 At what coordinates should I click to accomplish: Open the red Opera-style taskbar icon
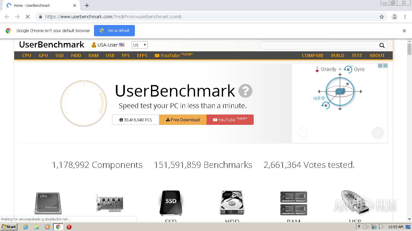69,227
